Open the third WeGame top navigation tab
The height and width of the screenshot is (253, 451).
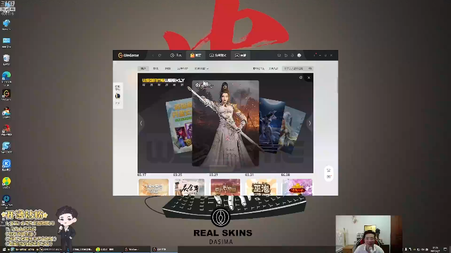coord(218,55)
